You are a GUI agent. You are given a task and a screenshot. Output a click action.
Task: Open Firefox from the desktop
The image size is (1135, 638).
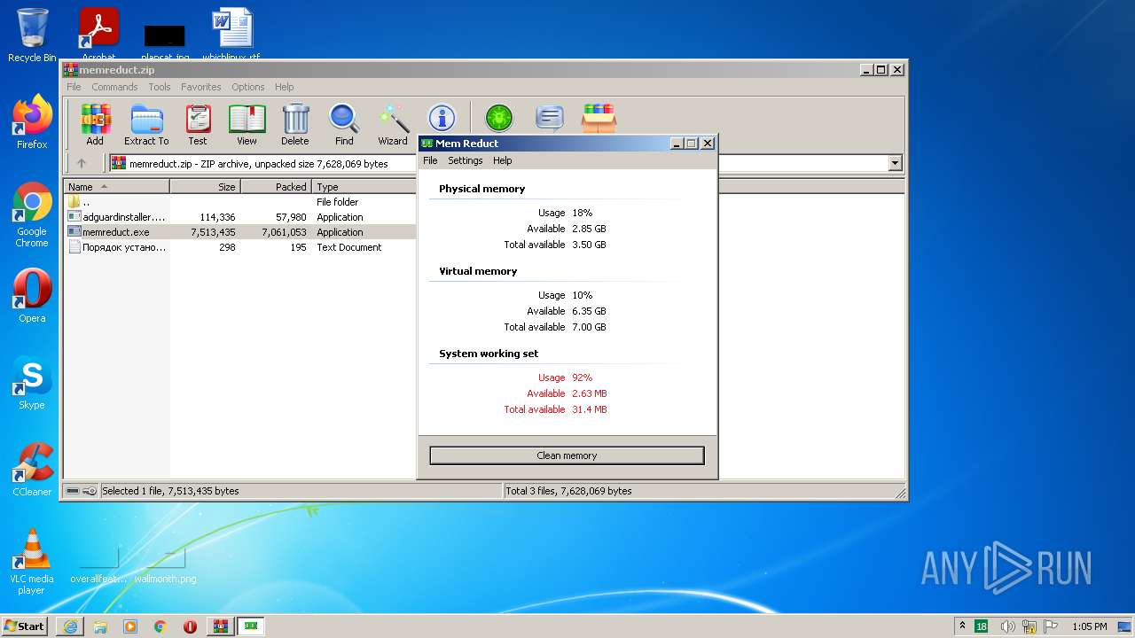(x=32, y=122)
